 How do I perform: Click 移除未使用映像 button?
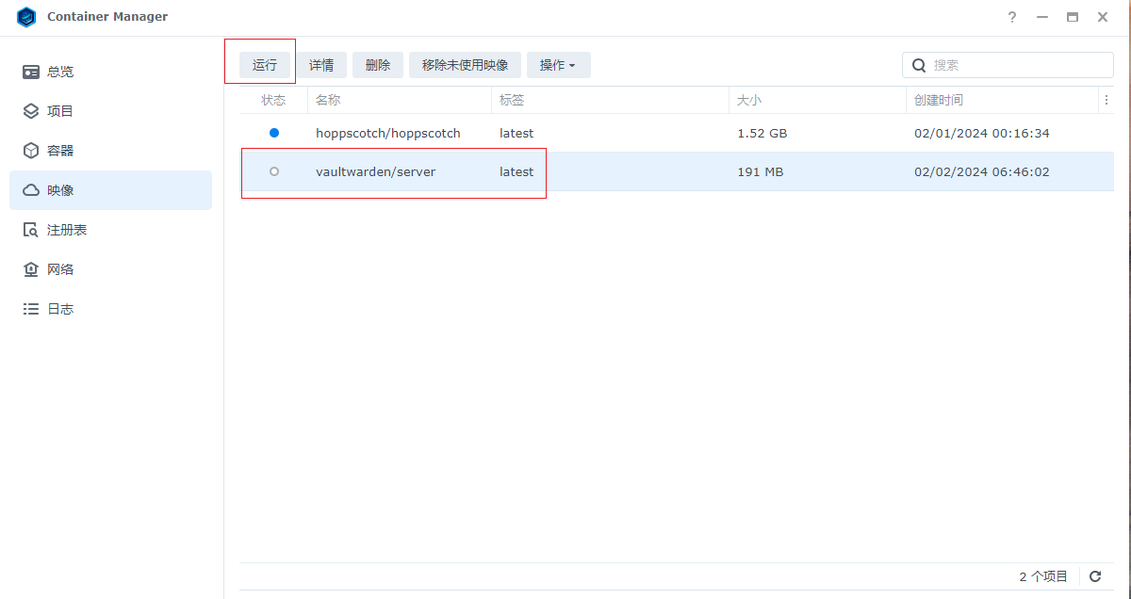[465, 65]
